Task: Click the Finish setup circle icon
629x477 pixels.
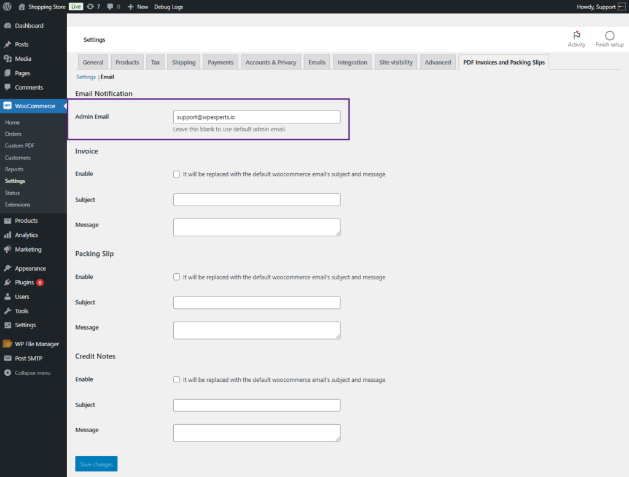Action: [609, 35]
